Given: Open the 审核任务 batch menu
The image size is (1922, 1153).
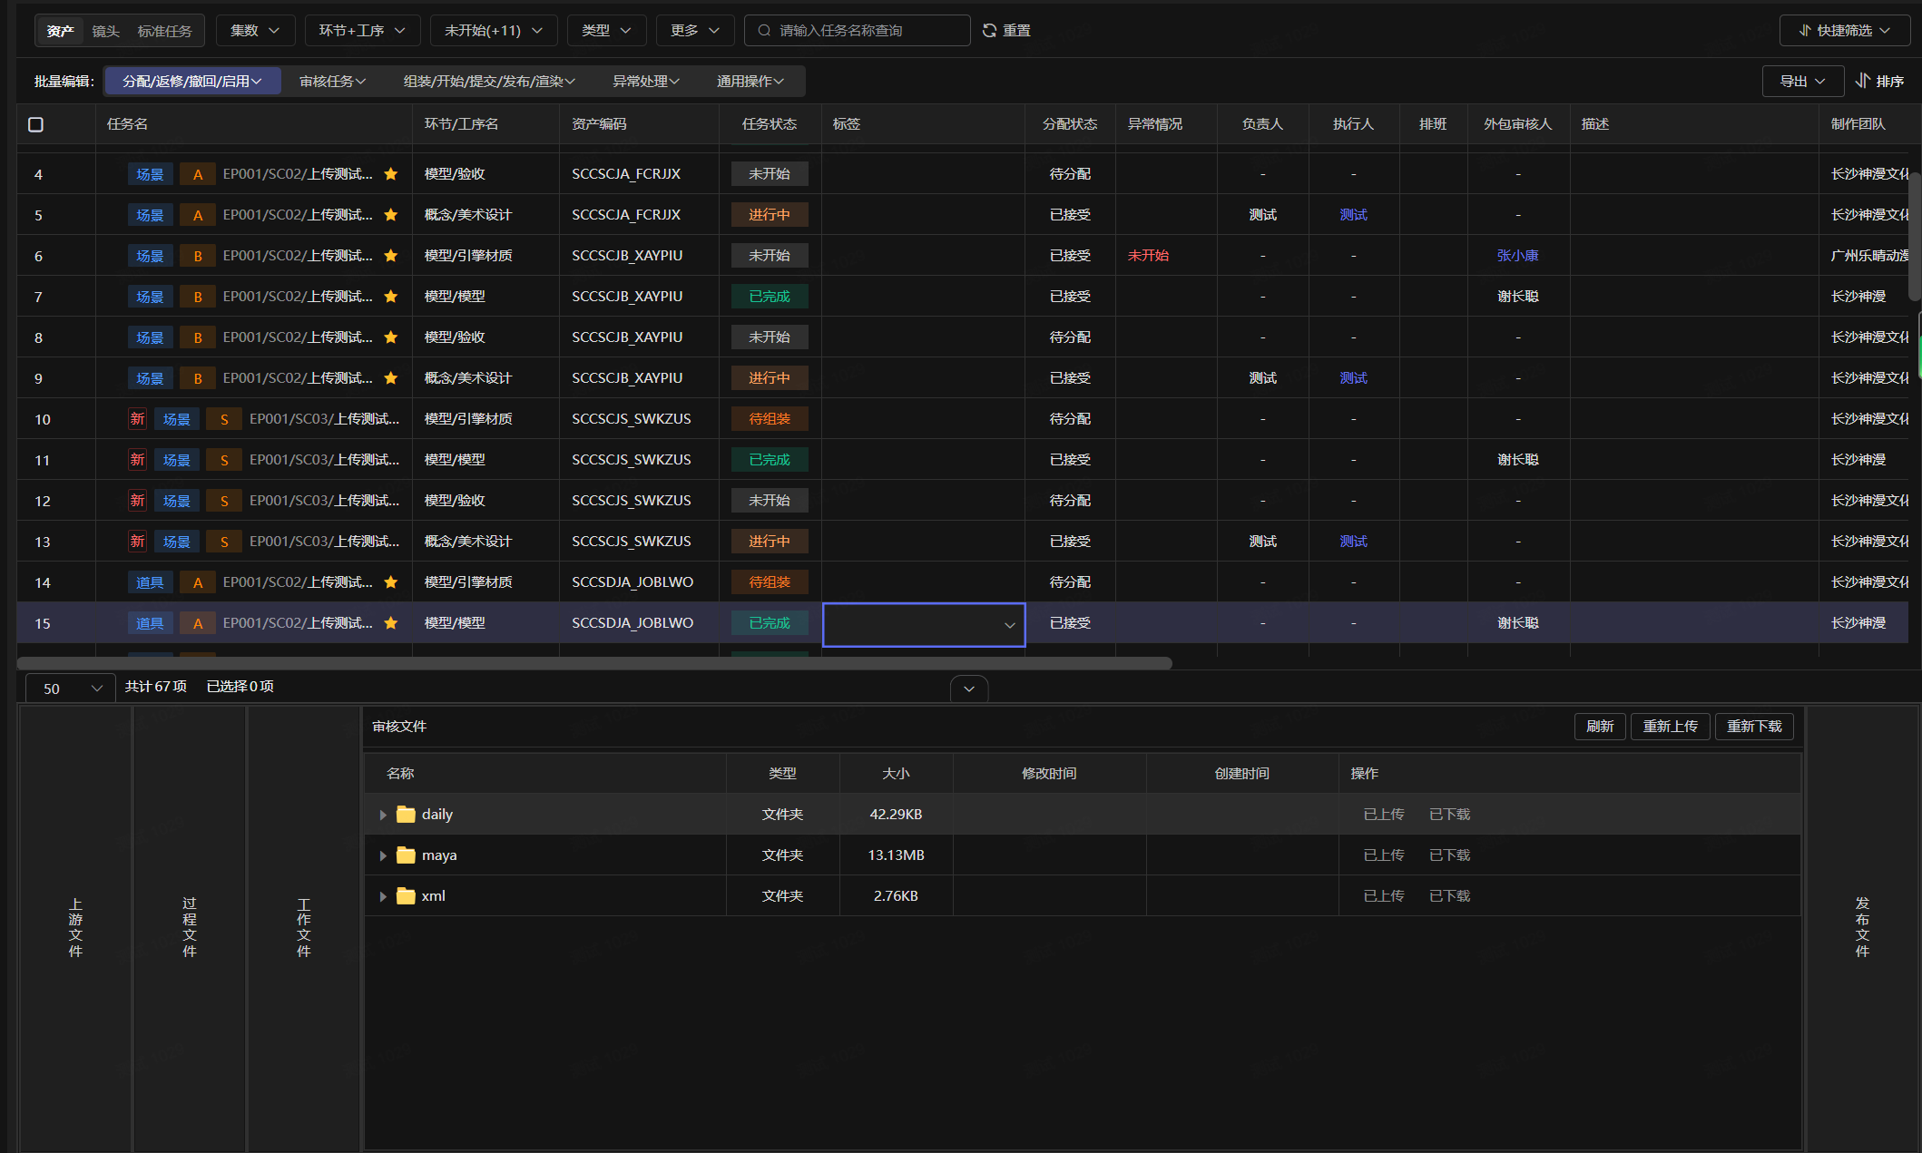Looking at the screenshot, I should tap(332, 81).
